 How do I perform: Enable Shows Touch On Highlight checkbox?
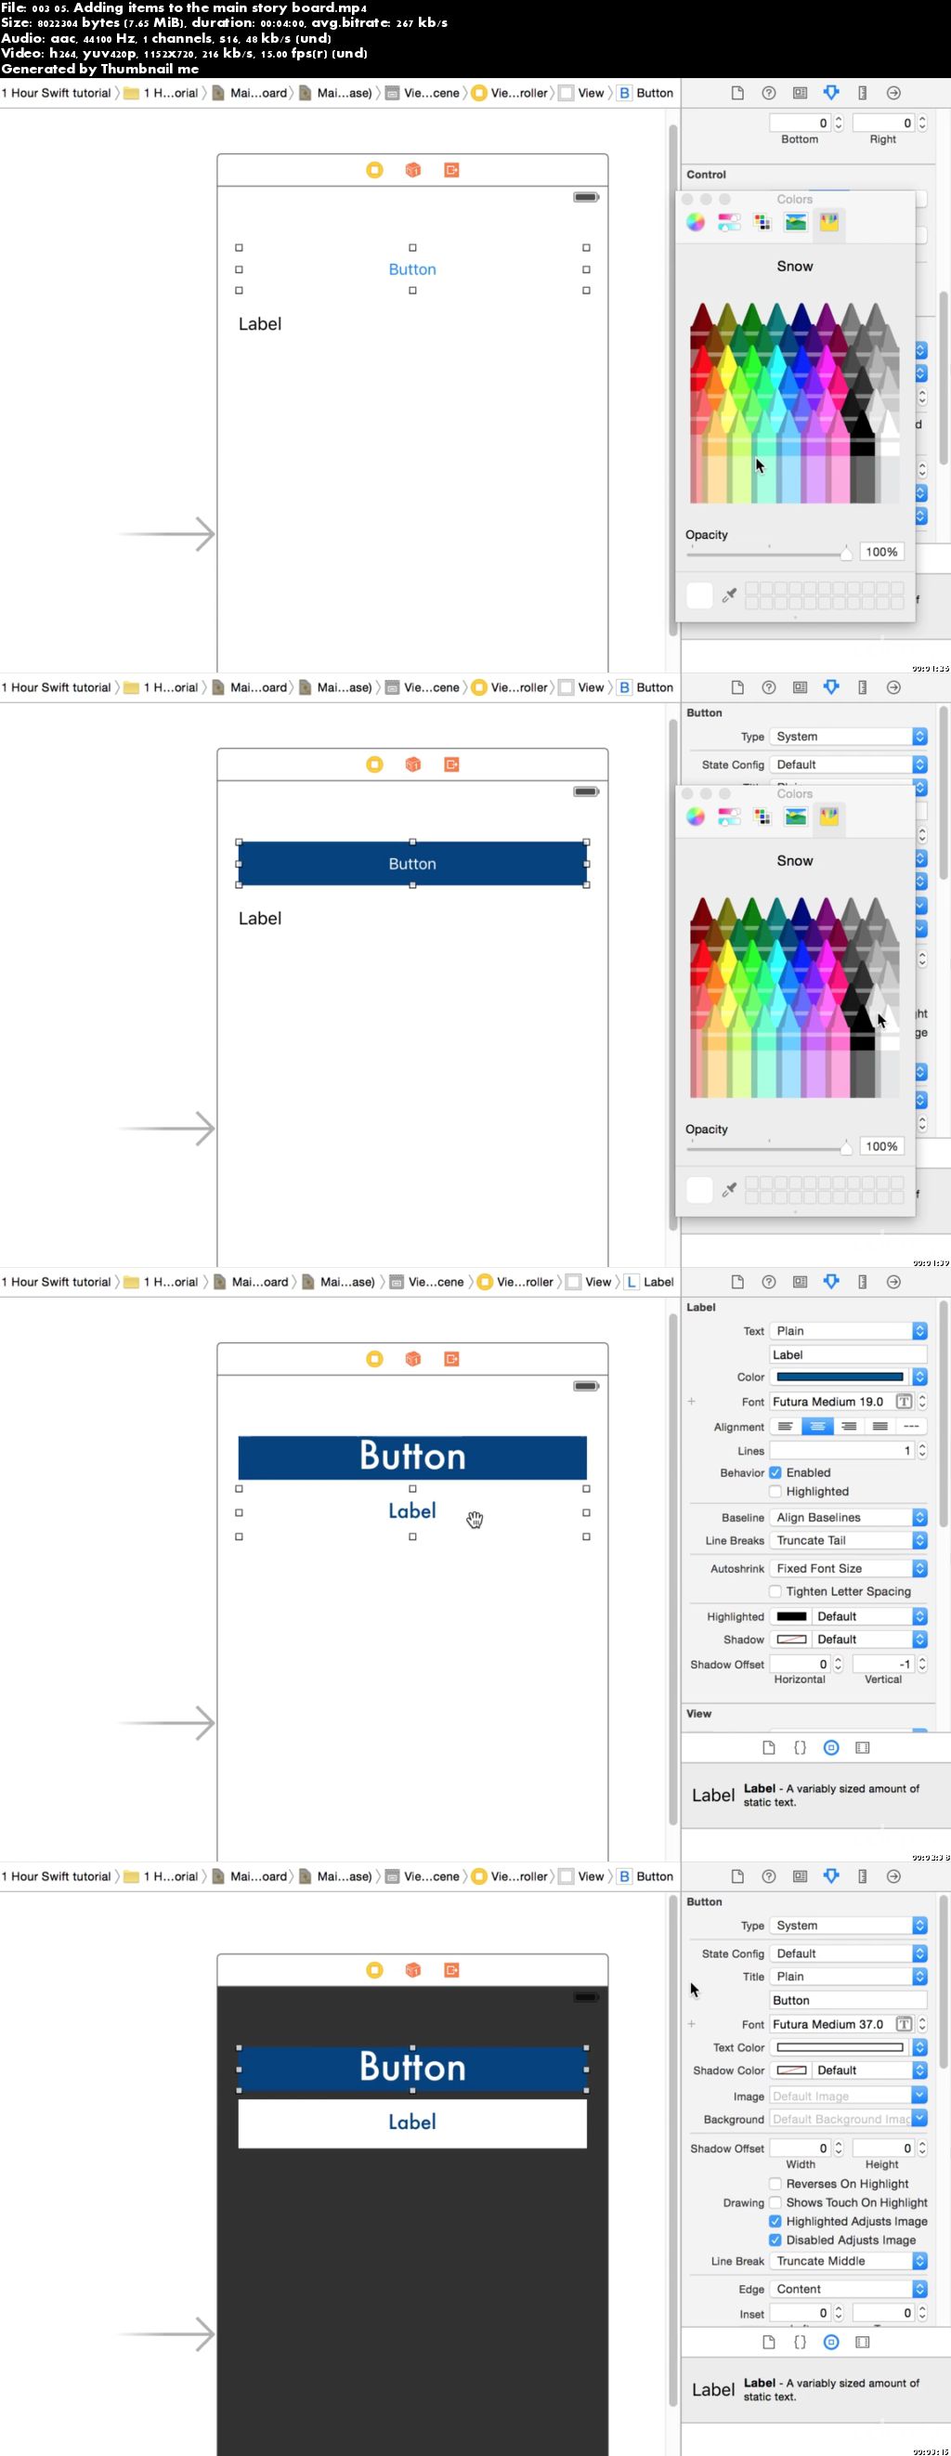click(775, 2202)
